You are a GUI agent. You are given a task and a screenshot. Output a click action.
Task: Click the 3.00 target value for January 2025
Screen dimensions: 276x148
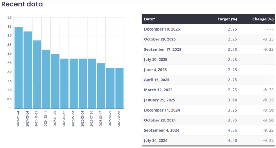pyautogui.click(x=232, y=100)
